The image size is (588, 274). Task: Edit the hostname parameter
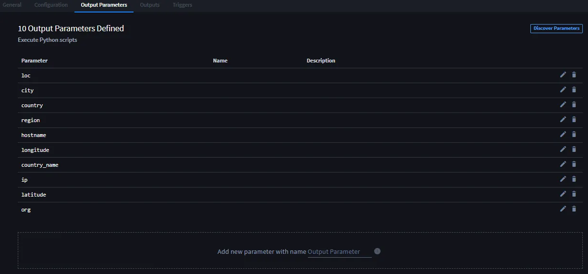[563, 134]
